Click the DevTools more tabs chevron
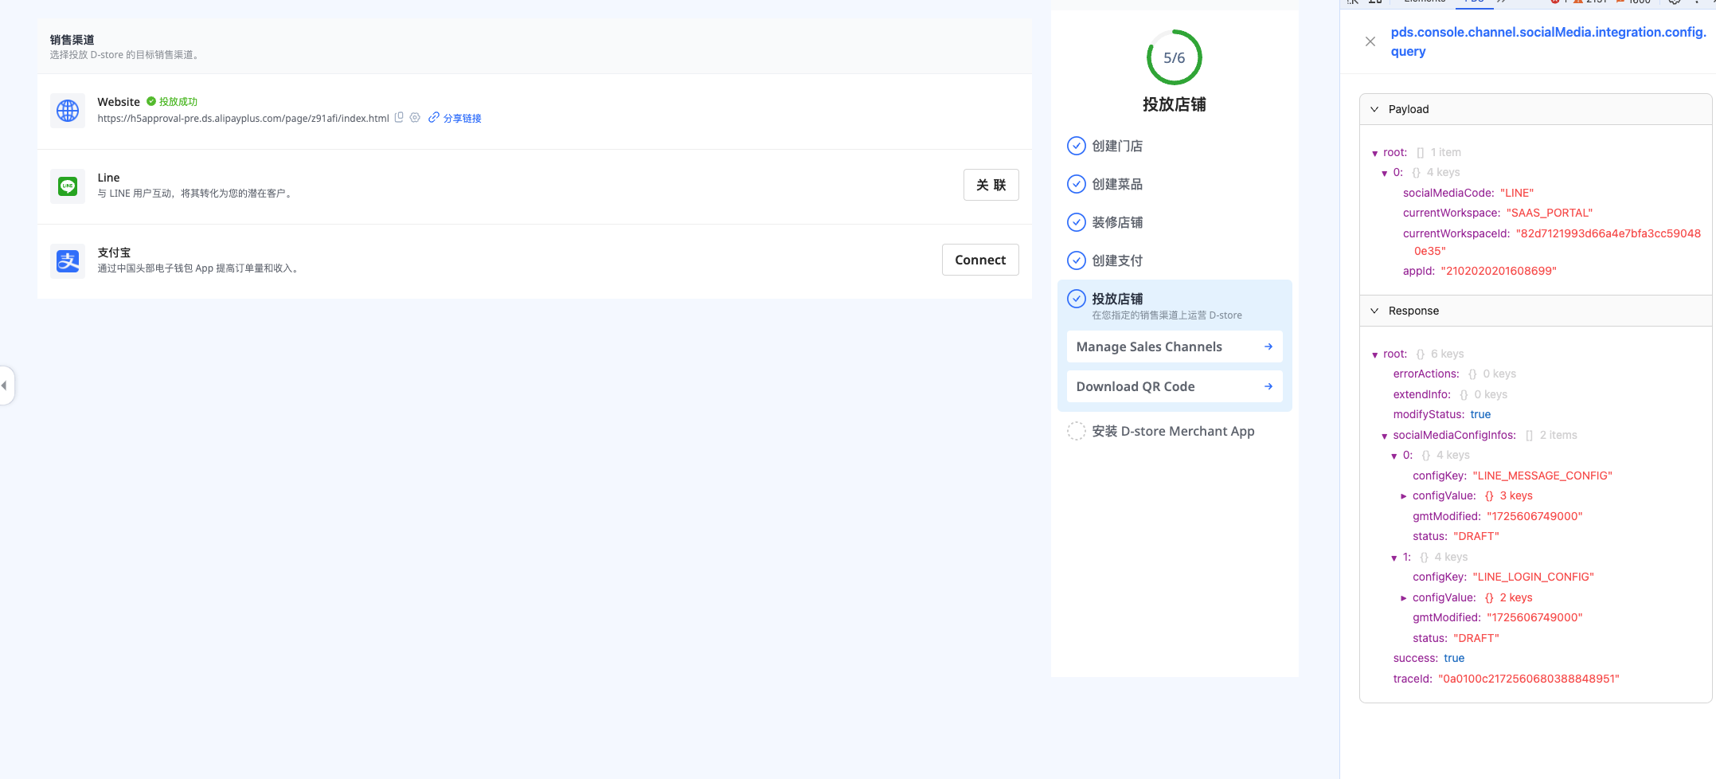The height and width of the screenshot is (779, 1716). point(1502,2)
